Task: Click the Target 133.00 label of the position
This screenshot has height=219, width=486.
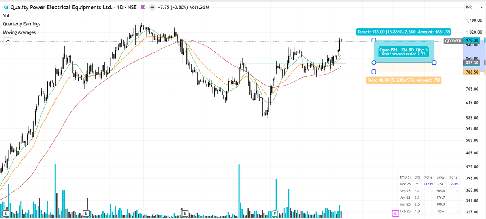Action: pos(404,32)
